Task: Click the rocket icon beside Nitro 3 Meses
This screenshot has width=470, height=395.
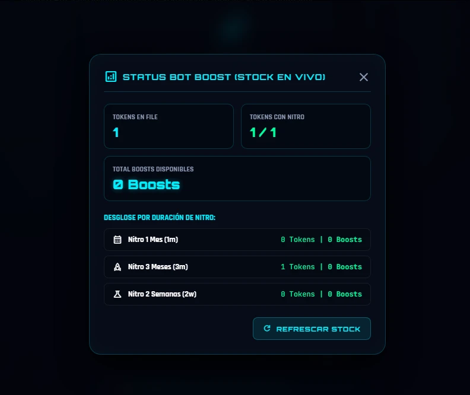Action: tap(117, 267)
